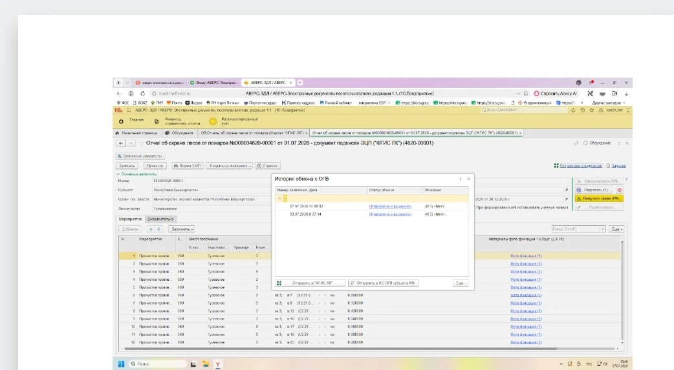Open the history clock icon in header
Viewport: 674px width, 370px height.
[582, 110]
